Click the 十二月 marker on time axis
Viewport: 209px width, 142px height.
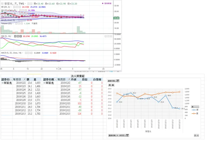pyautogui.click(x=58, y=69)
